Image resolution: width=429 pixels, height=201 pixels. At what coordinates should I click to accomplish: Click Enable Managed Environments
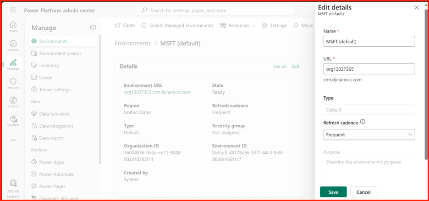click(177, 25)
